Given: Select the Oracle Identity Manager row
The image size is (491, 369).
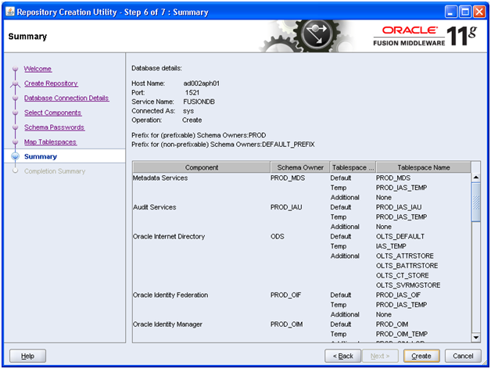Looking at the screenshot, I should [x=302, y=324].
